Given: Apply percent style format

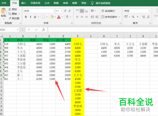Looking at the screenshot, I should point(133,17).
